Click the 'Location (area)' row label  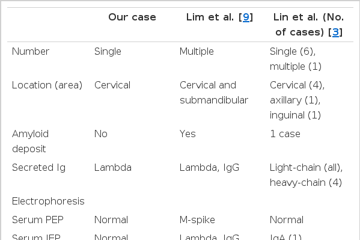(47, 85)
